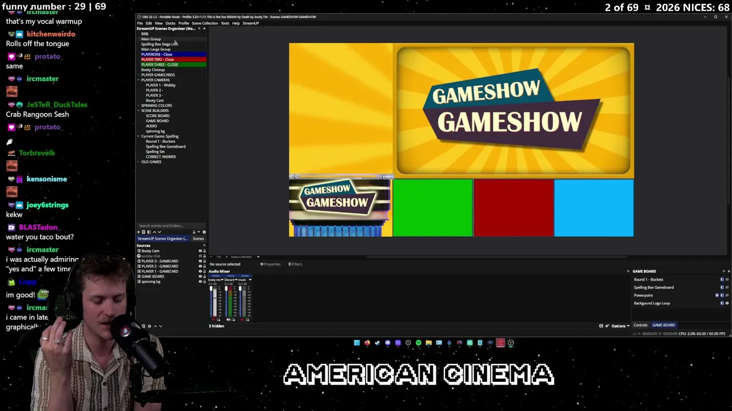The width and height of the screenshot is (732, 411).
Task: Open the Options dropdown
Action: coord(620,326)
